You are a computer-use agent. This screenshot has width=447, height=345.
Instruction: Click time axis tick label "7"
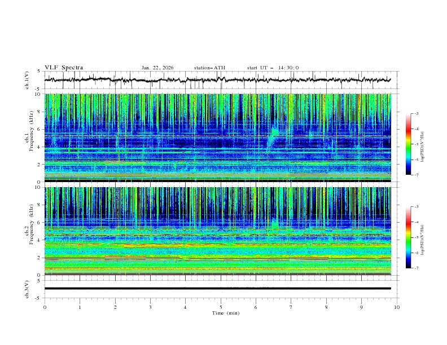[x=291, y=307]
